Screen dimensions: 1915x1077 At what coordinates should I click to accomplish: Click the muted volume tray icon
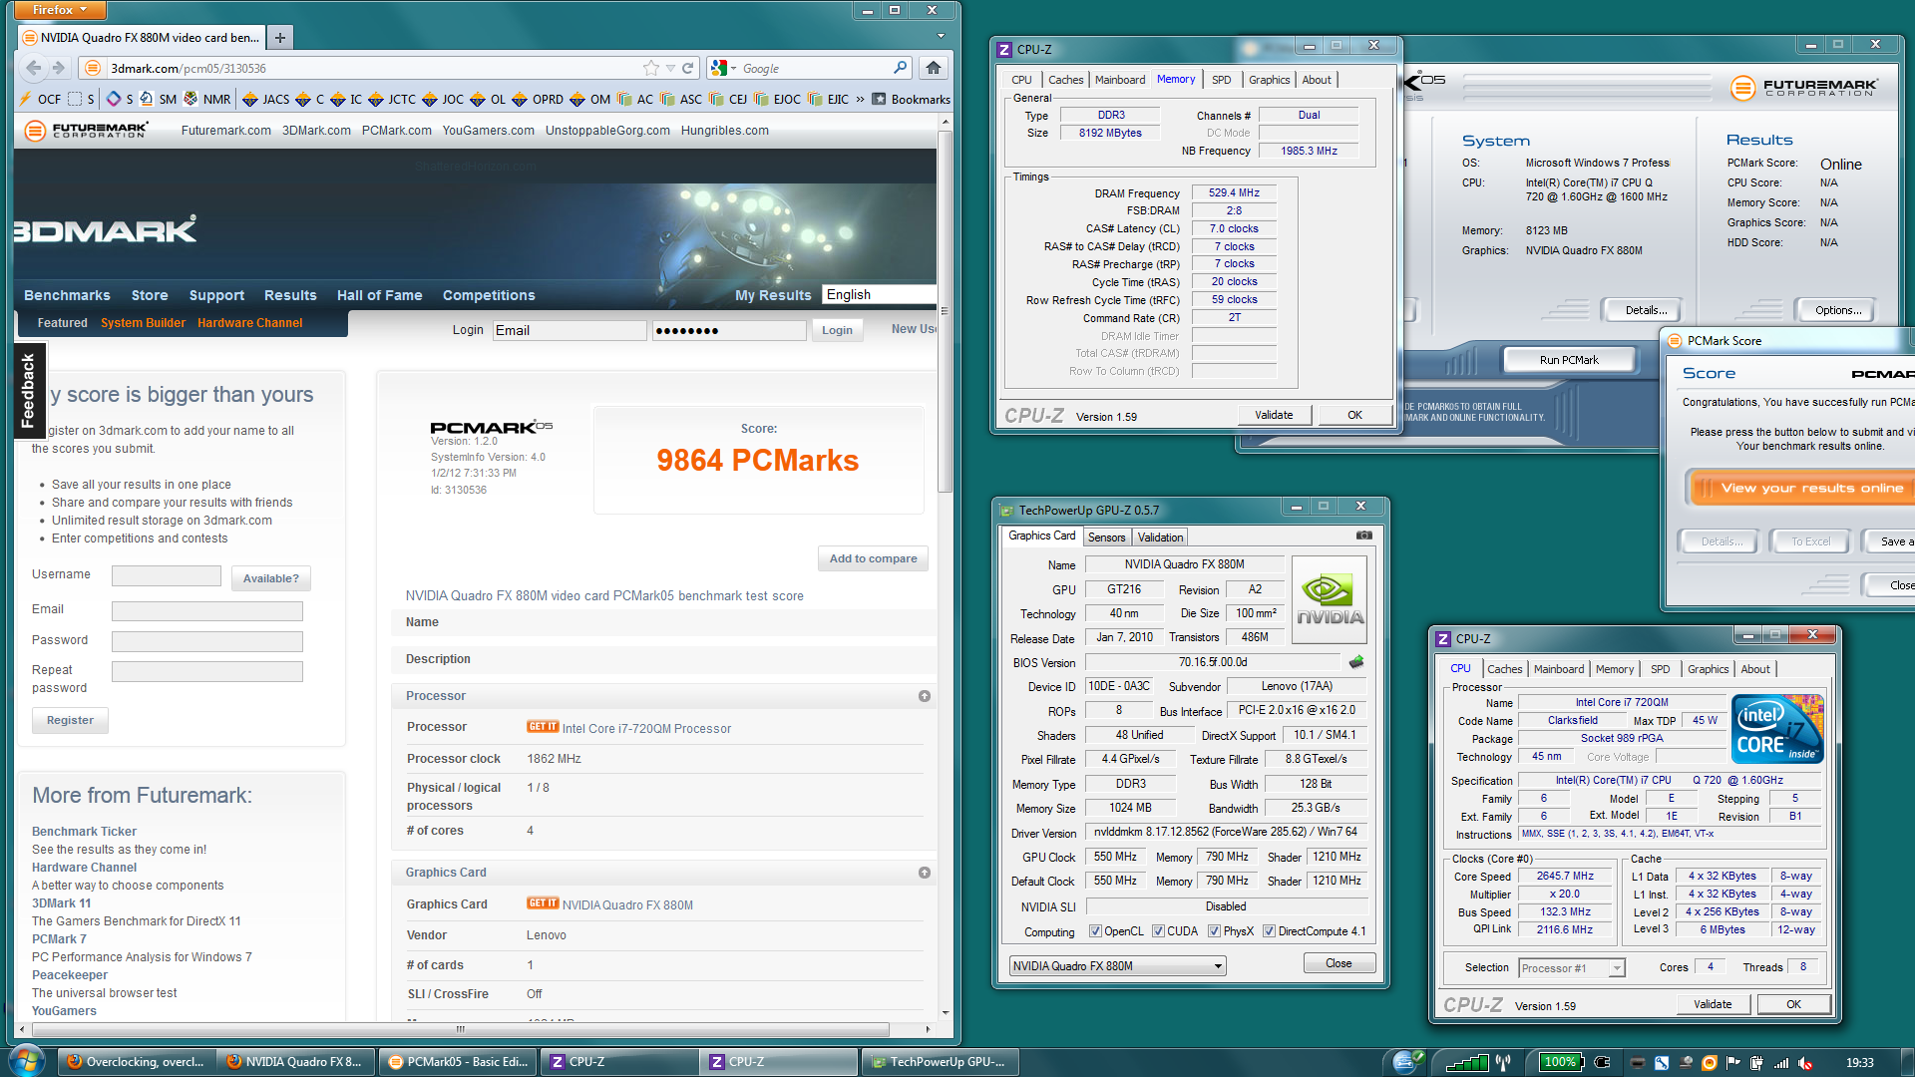[x=1805, y=1063]
